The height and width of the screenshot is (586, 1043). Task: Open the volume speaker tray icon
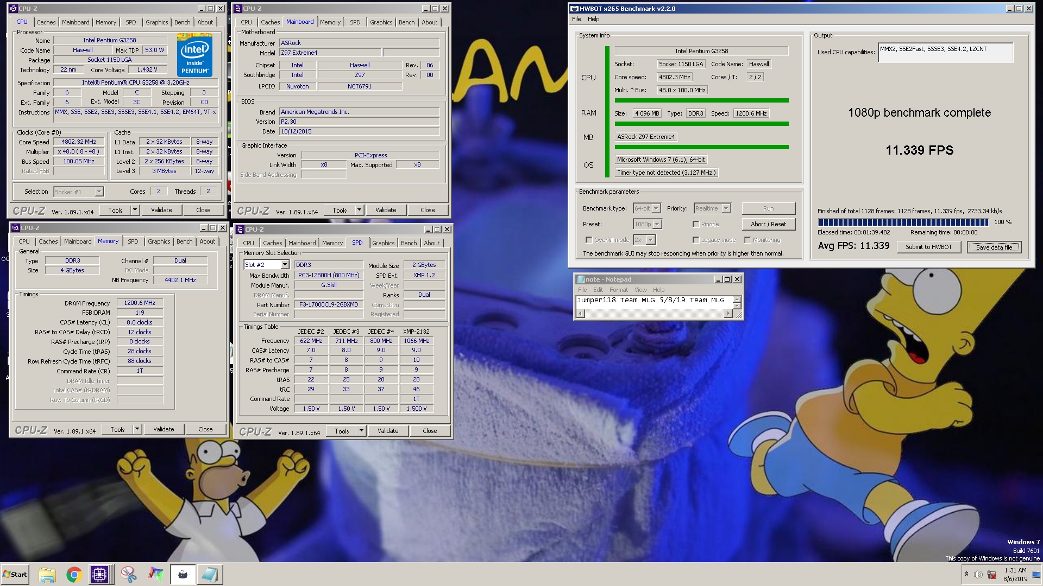(978, 575)
